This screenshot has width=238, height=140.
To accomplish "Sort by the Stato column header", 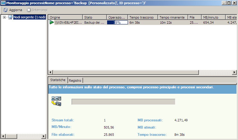I will 95,17.
